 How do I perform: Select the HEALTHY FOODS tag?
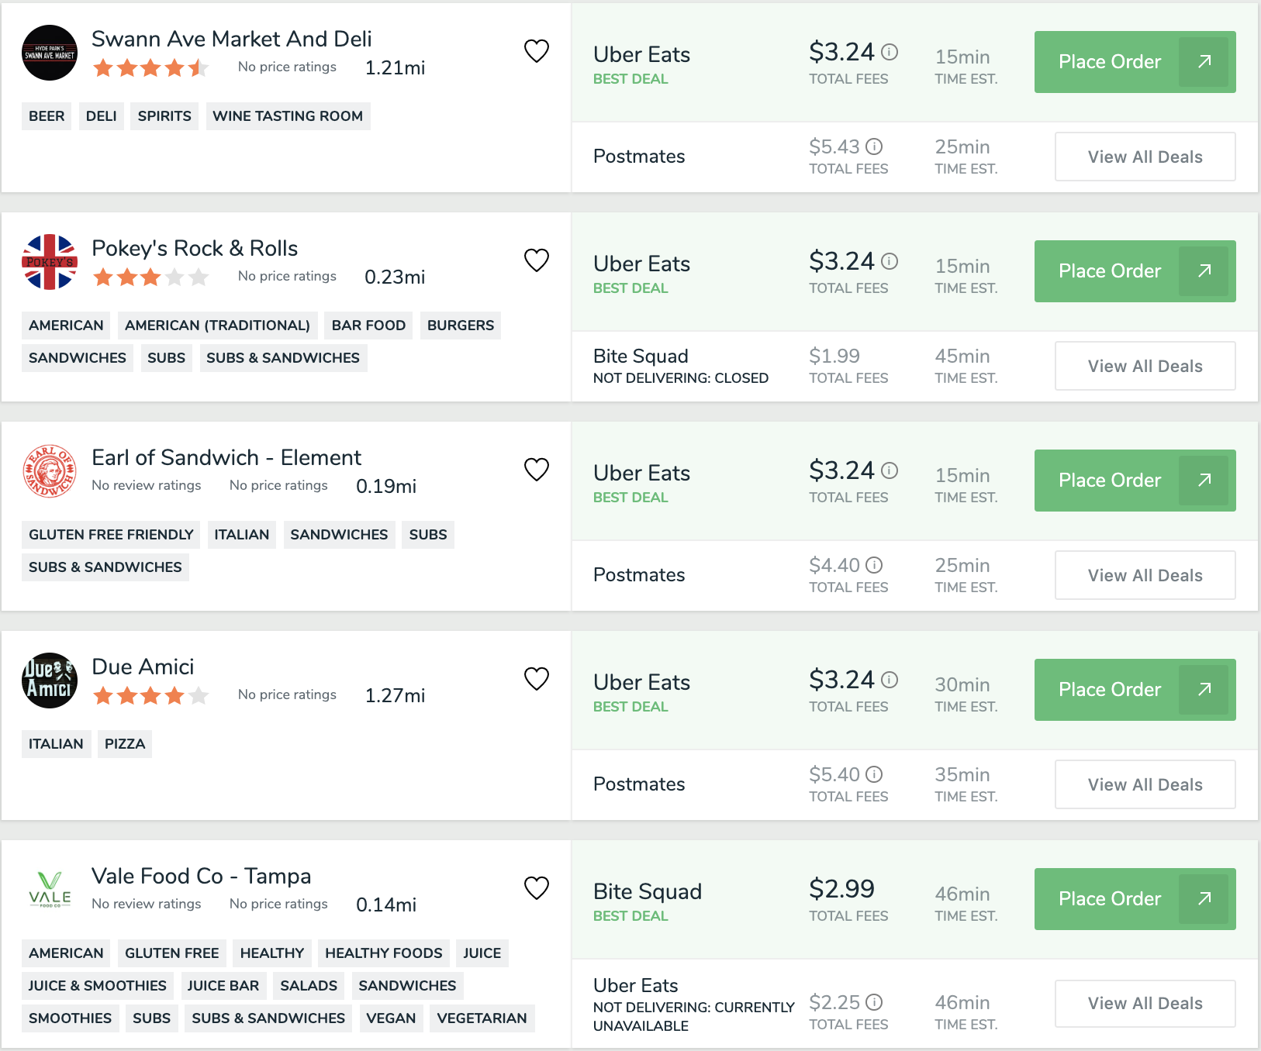click(384, 953)
